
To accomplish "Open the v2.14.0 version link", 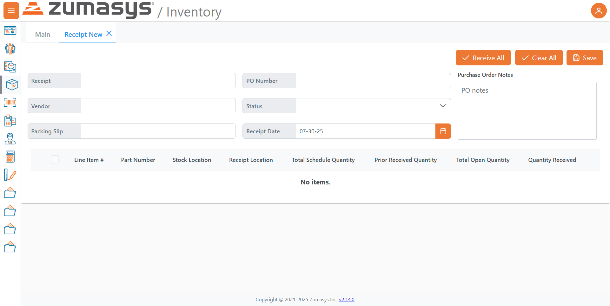I will pyautogui.click(x=347, y=299).
